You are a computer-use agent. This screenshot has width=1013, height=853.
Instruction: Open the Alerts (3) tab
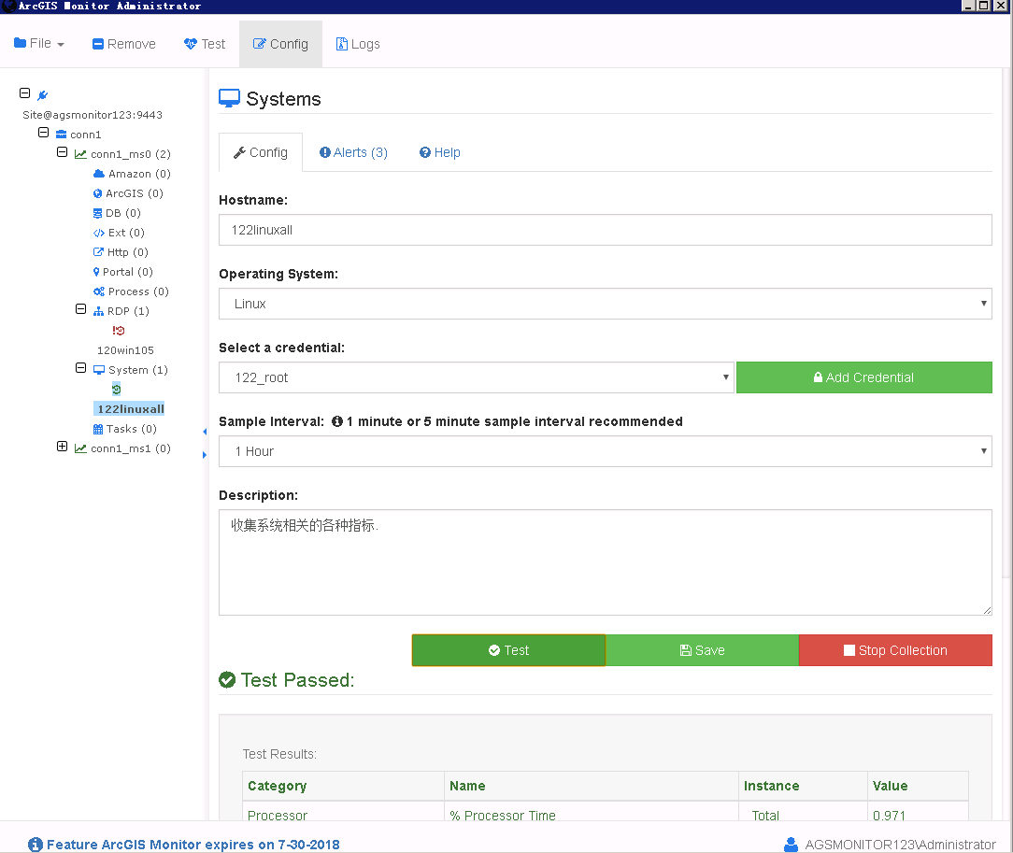click(353, 152)
